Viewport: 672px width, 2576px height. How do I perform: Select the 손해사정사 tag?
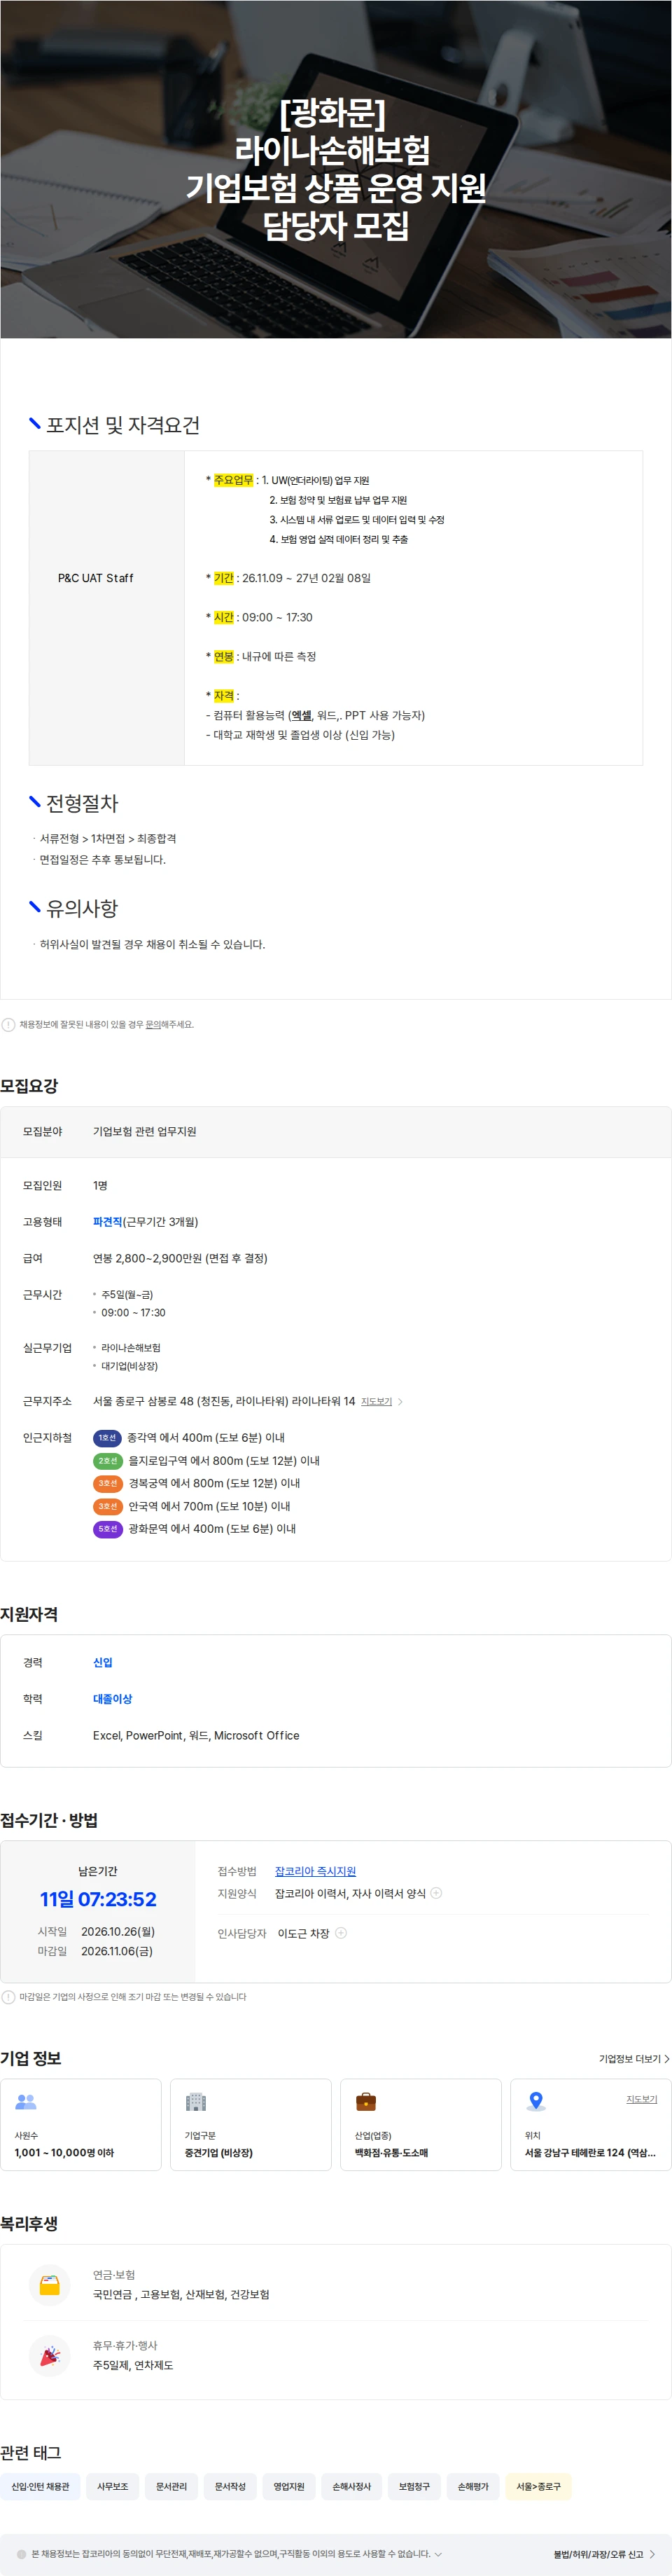[351, 2486]
